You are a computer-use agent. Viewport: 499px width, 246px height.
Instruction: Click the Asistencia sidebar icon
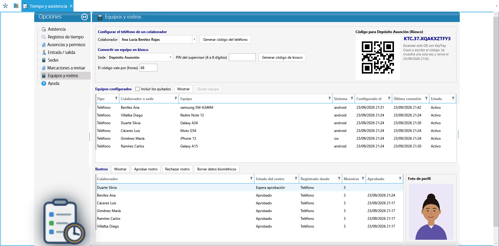[x=44, y=29]
